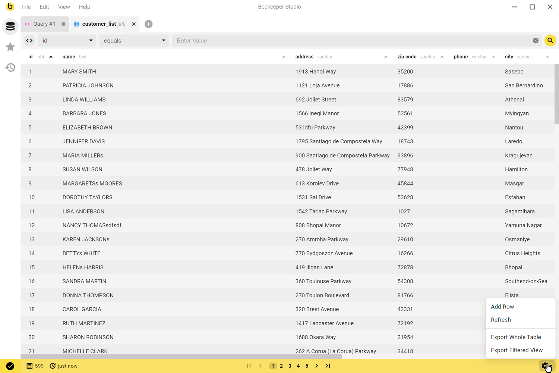Go to next page arrow
Viewport: 559px width, 373px height.
pos(317,366)
